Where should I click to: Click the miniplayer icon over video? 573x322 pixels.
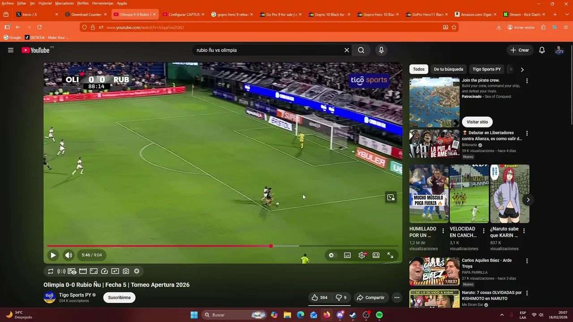point(391,197)
